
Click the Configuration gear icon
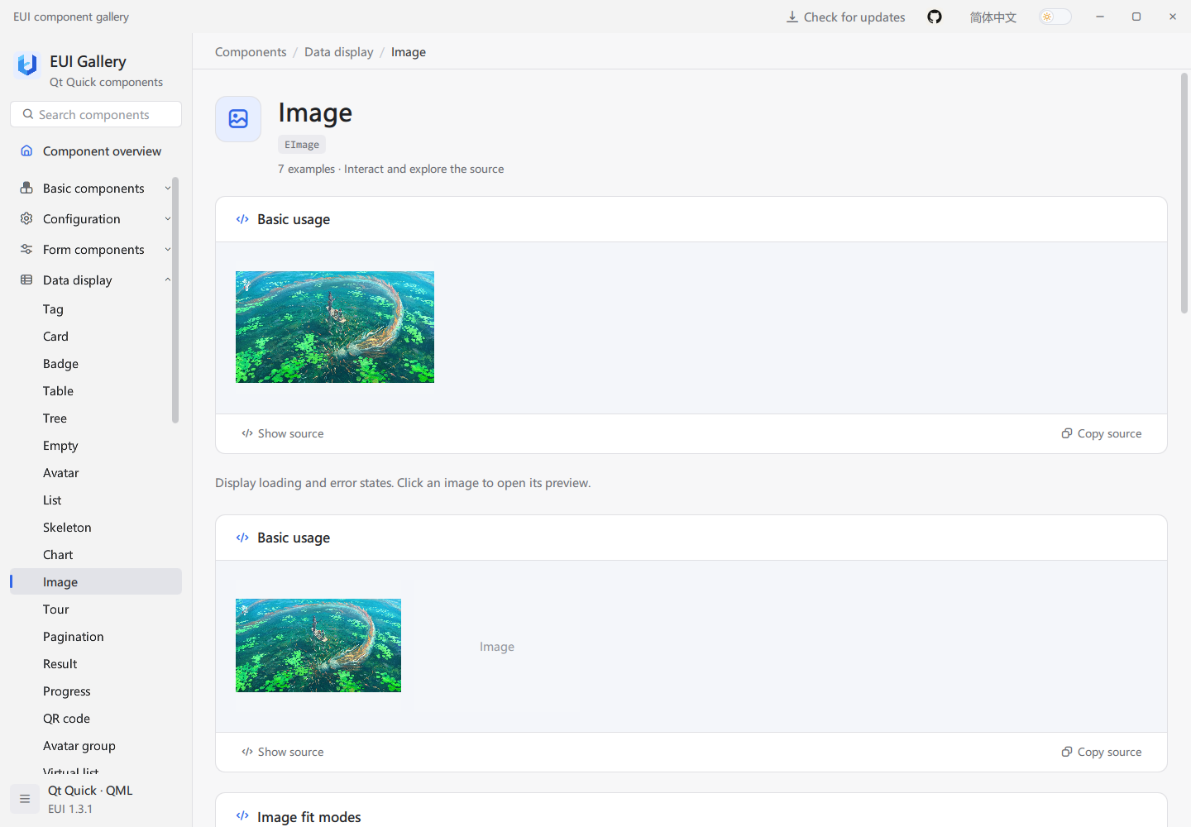pyautogui.click(x=26, y=218)
